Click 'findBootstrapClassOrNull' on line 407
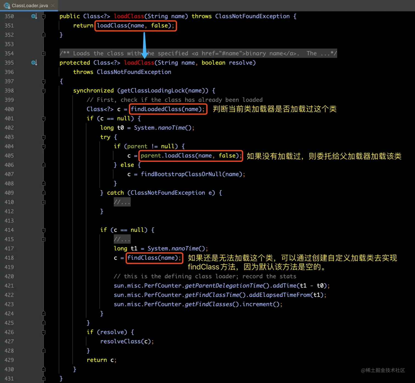Image resolution: width=415 pixels, height=383 pixels. tap(181, 174)
